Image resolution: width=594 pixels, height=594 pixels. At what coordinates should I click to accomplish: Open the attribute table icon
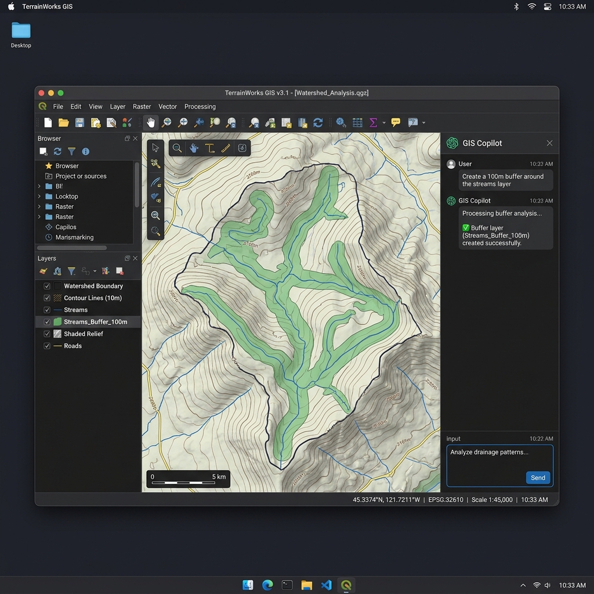(357, 122)
